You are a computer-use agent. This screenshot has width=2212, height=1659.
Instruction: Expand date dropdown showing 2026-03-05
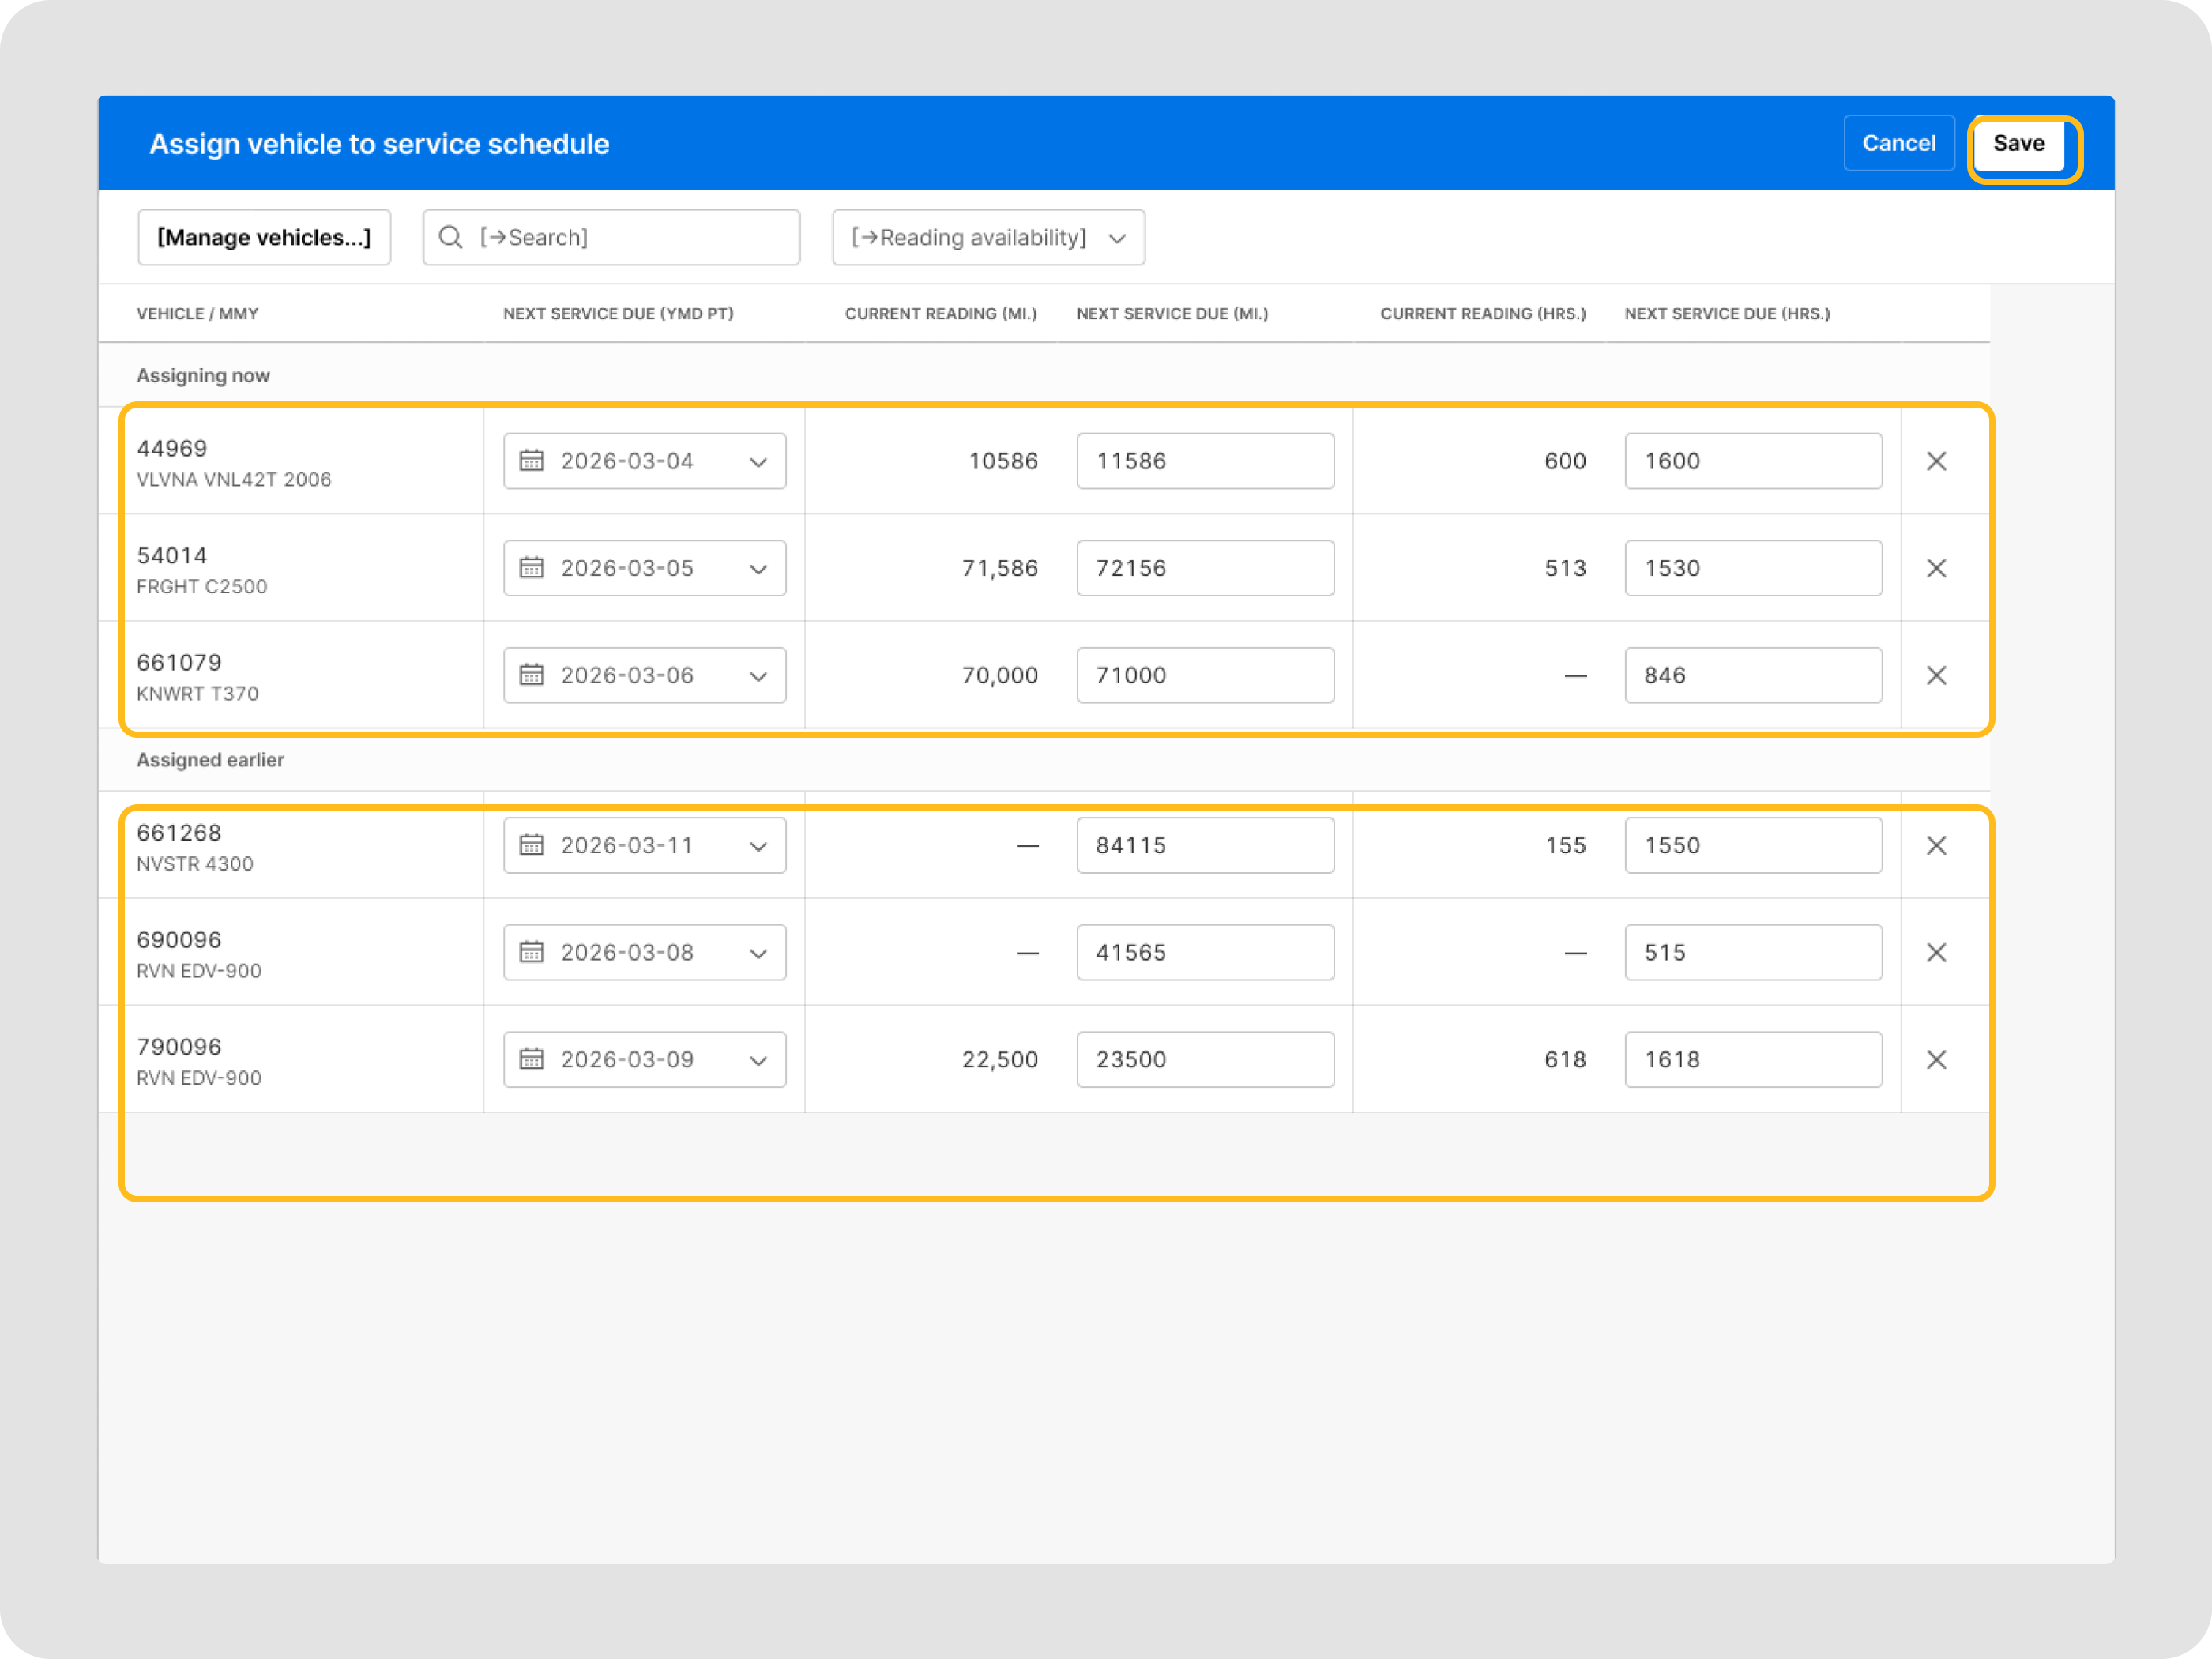coord(758,569)
